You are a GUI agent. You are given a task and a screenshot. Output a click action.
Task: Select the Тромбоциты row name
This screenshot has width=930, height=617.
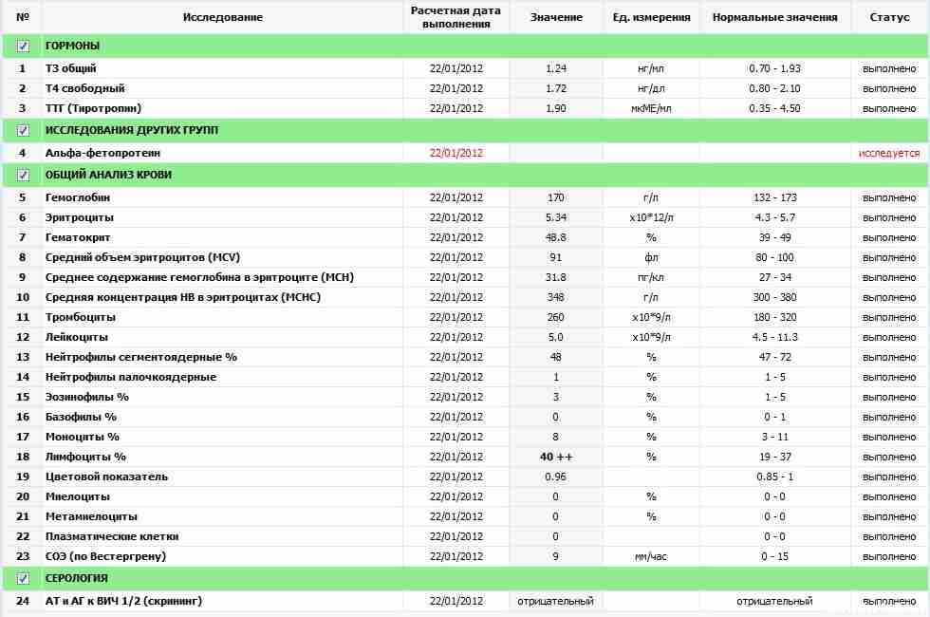pyautogui.click(x=80, y=317)
